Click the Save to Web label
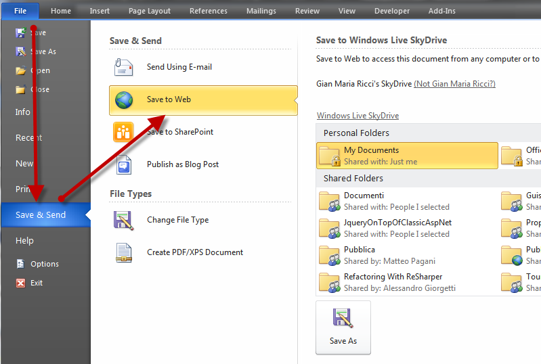This screenshot has height=364, width=541. (x=169, y=99)
